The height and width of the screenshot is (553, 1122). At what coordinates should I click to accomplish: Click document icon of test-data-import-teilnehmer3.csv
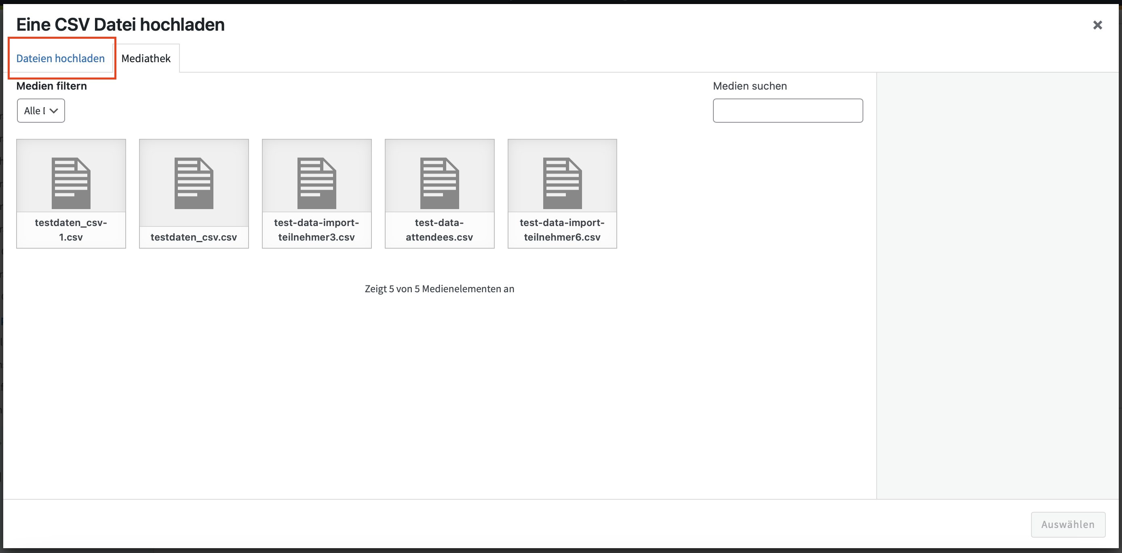[x=316, y=183]
